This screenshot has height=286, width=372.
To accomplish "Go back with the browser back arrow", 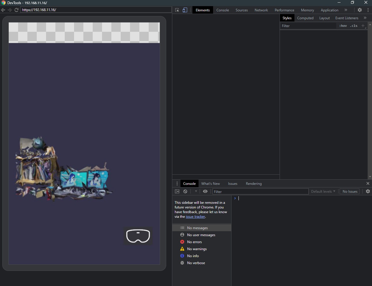I will coord(3,10).
